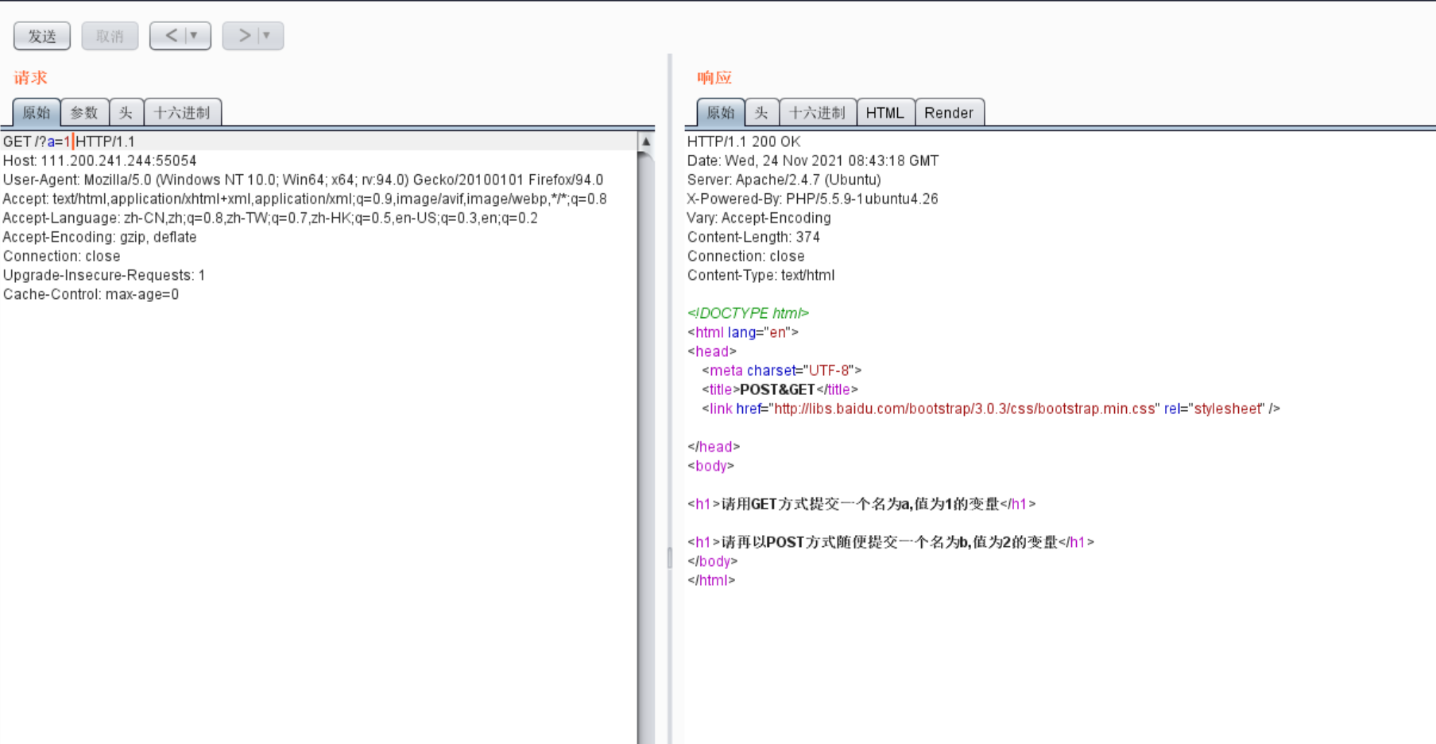Select the 原始 response tab

pos(720,112)
